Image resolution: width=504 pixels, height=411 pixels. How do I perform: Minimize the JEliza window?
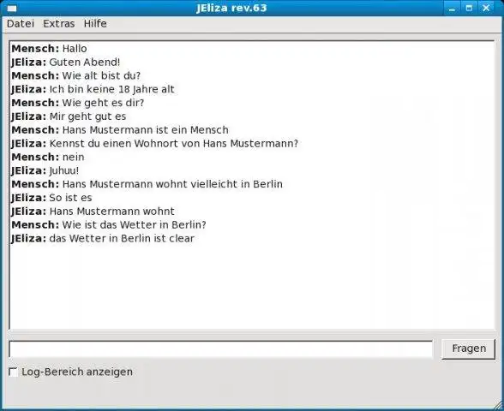453,8
